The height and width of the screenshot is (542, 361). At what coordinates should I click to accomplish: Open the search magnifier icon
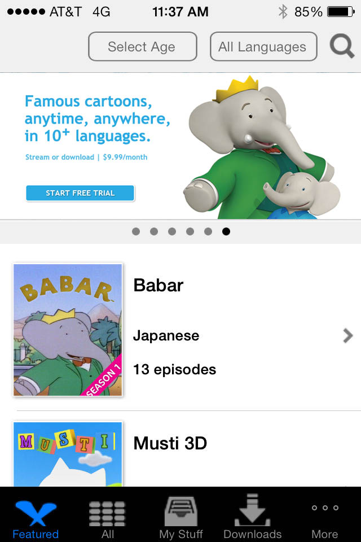[x=342, y=46]
